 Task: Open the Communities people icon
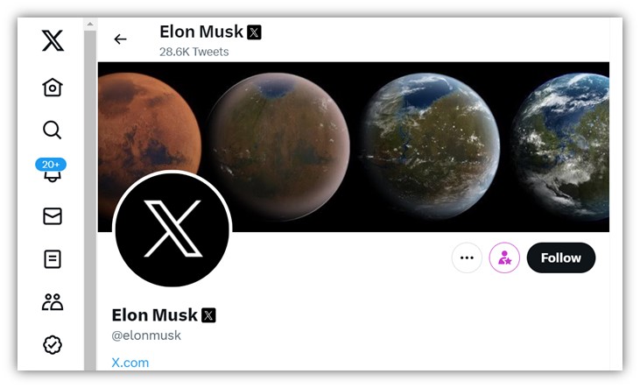point(53,302)
